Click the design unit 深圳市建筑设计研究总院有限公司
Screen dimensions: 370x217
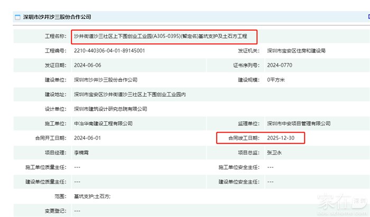point(110,109)
